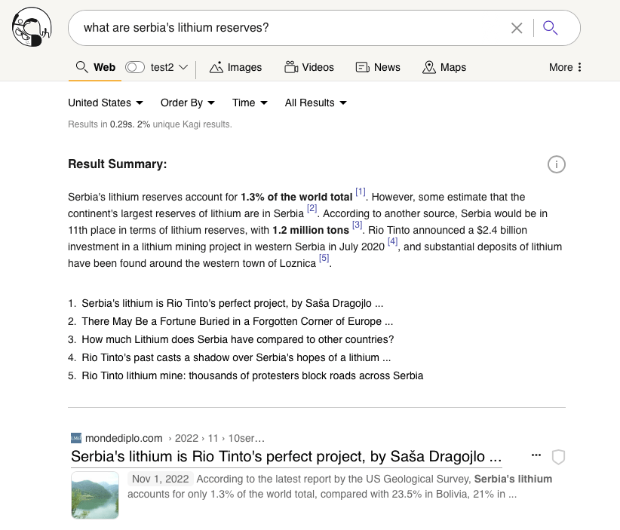Click the magnifier search submit icon

coord(551,28)
